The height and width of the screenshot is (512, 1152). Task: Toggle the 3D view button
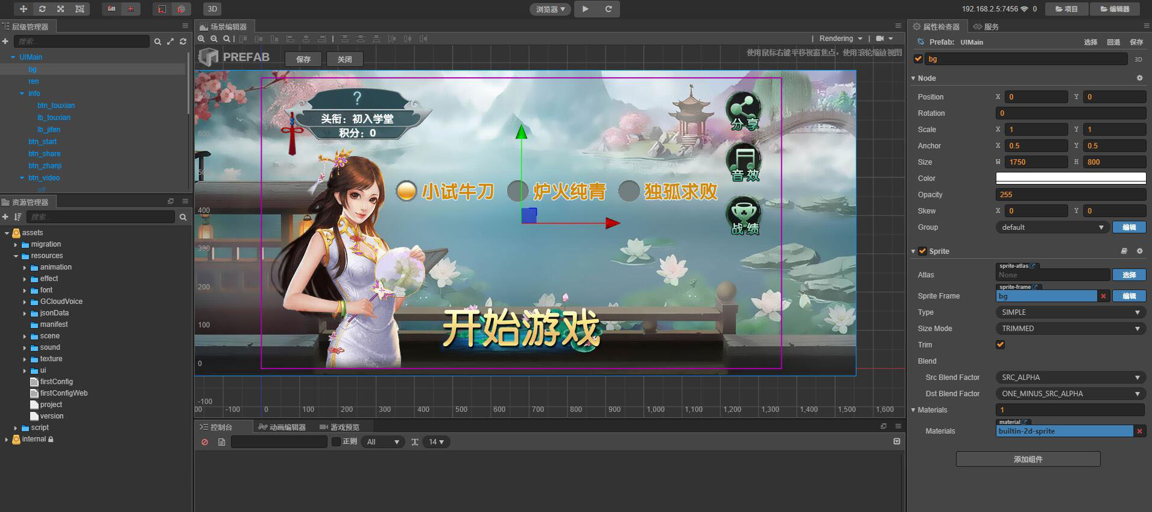click(x=212, y=9)
